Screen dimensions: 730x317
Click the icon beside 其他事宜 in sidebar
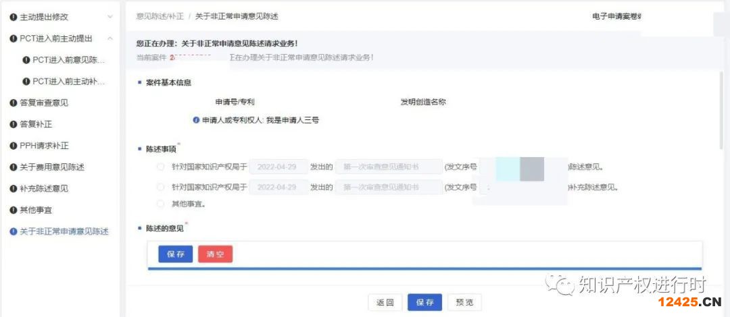click(x=14, y=210)
